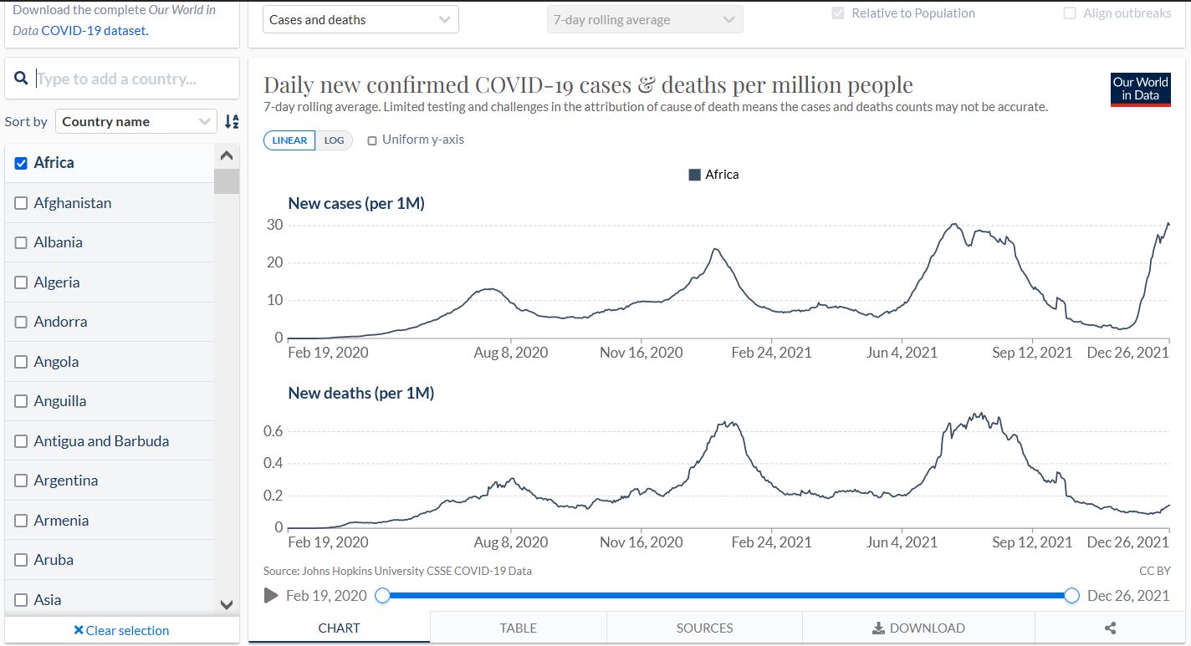The image size is (1191, 646).
Task: Click the Africa legend color marker
Action: coord(694,175)
